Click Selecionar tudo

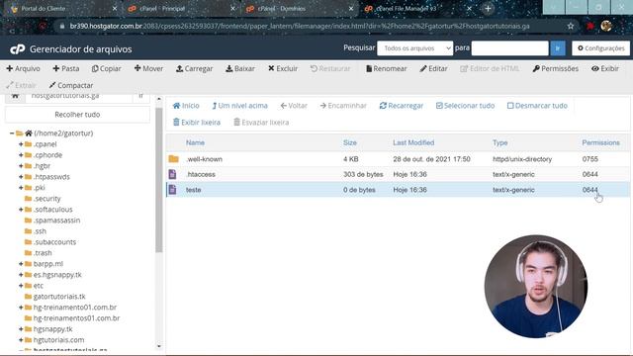tap(465, 106)
